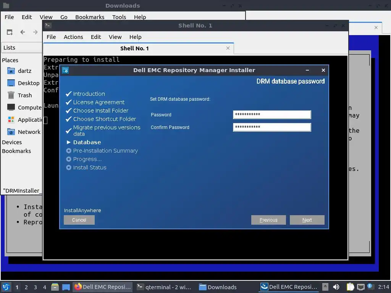Switch to qterminal taskbar entry
This screenshot has height=293, width=391.
pos(164,287)
